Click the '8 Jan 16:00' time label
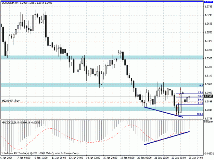 pyautogui.click(x=41, y=158)
